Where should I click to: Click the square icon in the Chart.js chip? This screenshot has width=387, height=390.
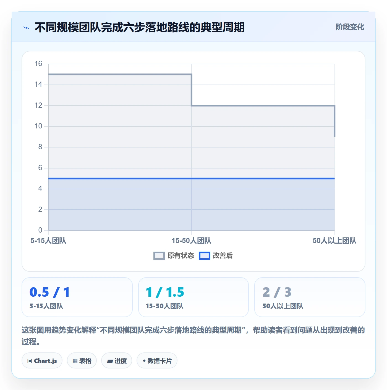[30, 361]
